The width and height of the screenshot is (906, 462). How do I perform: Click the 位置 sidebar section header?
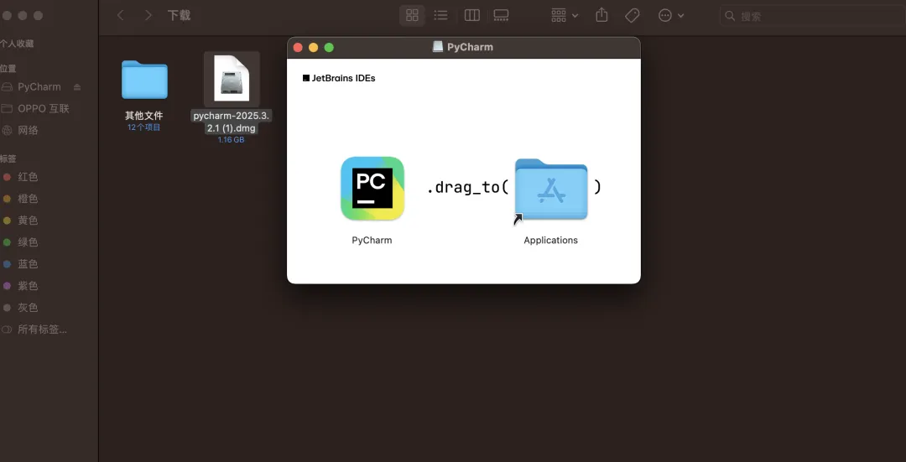coord(8,69)
